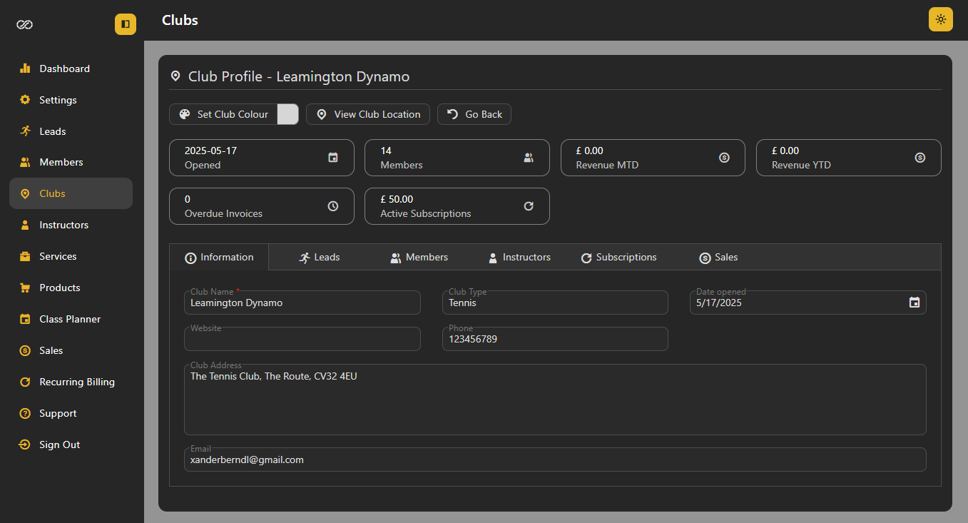Click the refresh icon on Active Subscriptions
Viewport: 968px width, 523px height.
coord(528,206)
